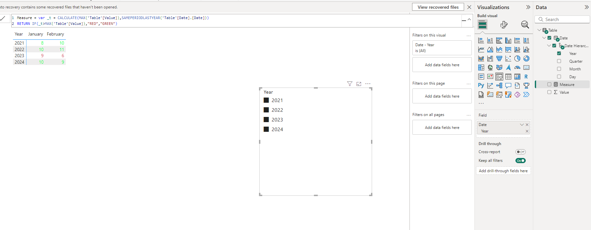
Task: Collapse the Date field tree node
Action: coord(544,38)
